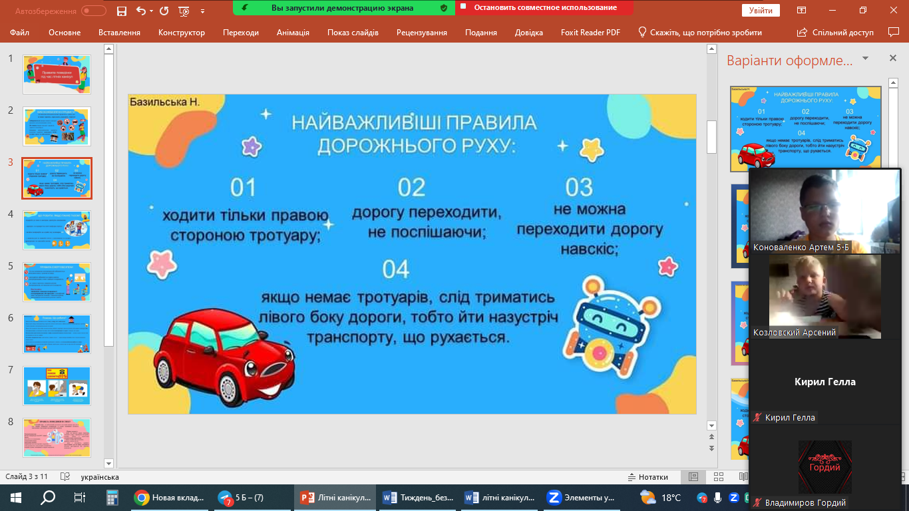Click the Redo repeat icon
The width and height of the screenshot is (909, 511).
pos(164,11)
